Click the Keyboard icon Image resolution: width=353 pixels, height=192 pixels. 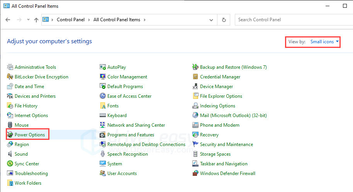coord(103,115)
